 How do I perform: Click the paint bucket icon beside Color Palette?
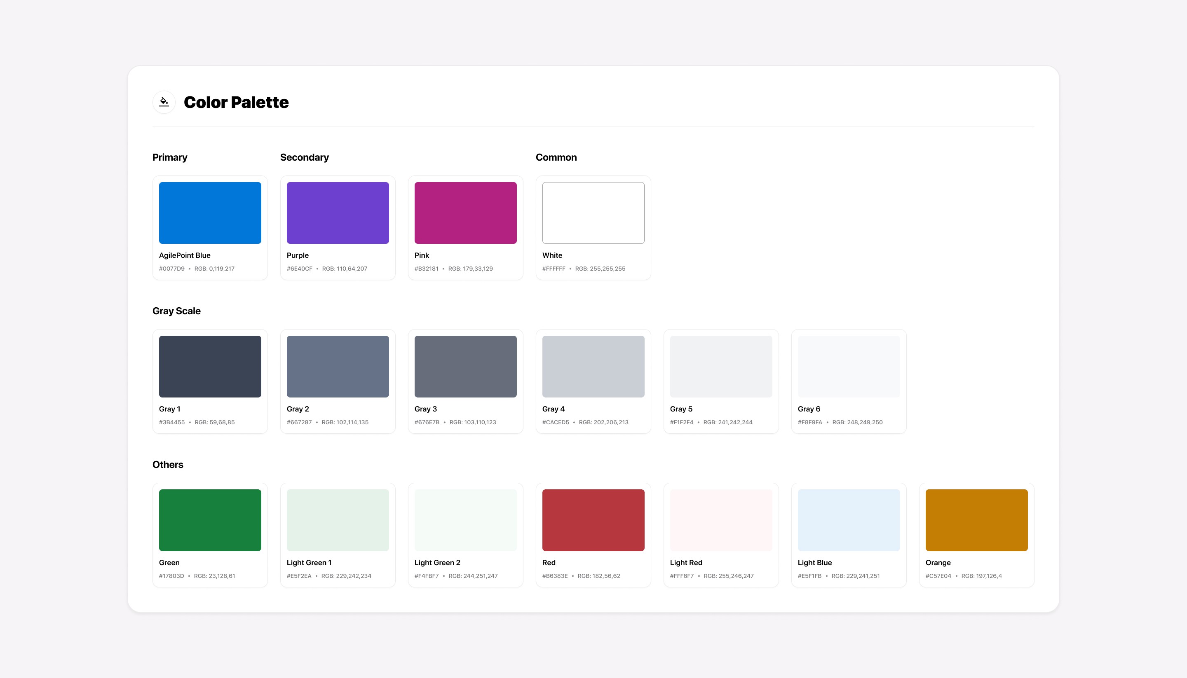(164, 102)
